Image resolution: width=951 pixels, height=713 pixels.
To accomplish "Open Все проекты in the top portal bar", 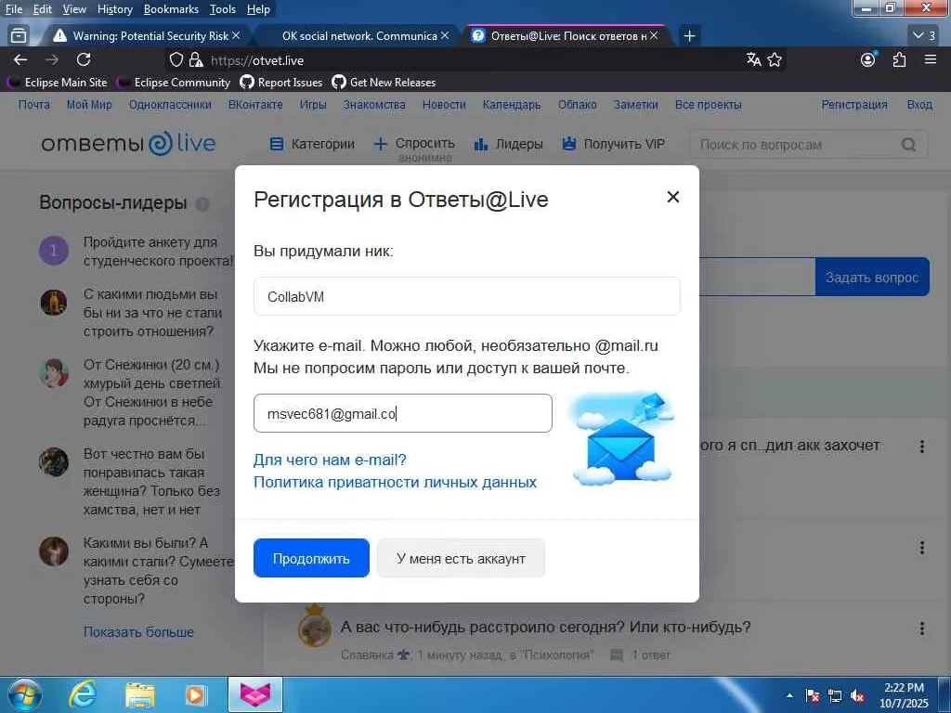I will (709, 104).
